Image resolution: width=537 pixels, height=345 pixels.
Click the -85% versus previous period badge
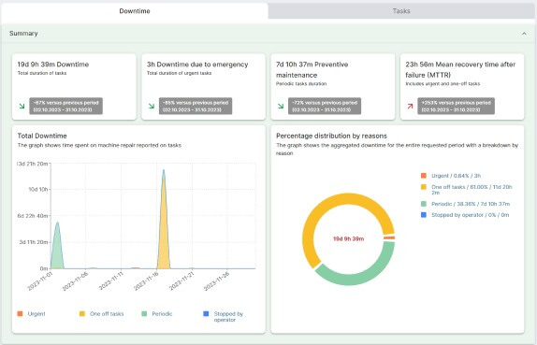196,106
